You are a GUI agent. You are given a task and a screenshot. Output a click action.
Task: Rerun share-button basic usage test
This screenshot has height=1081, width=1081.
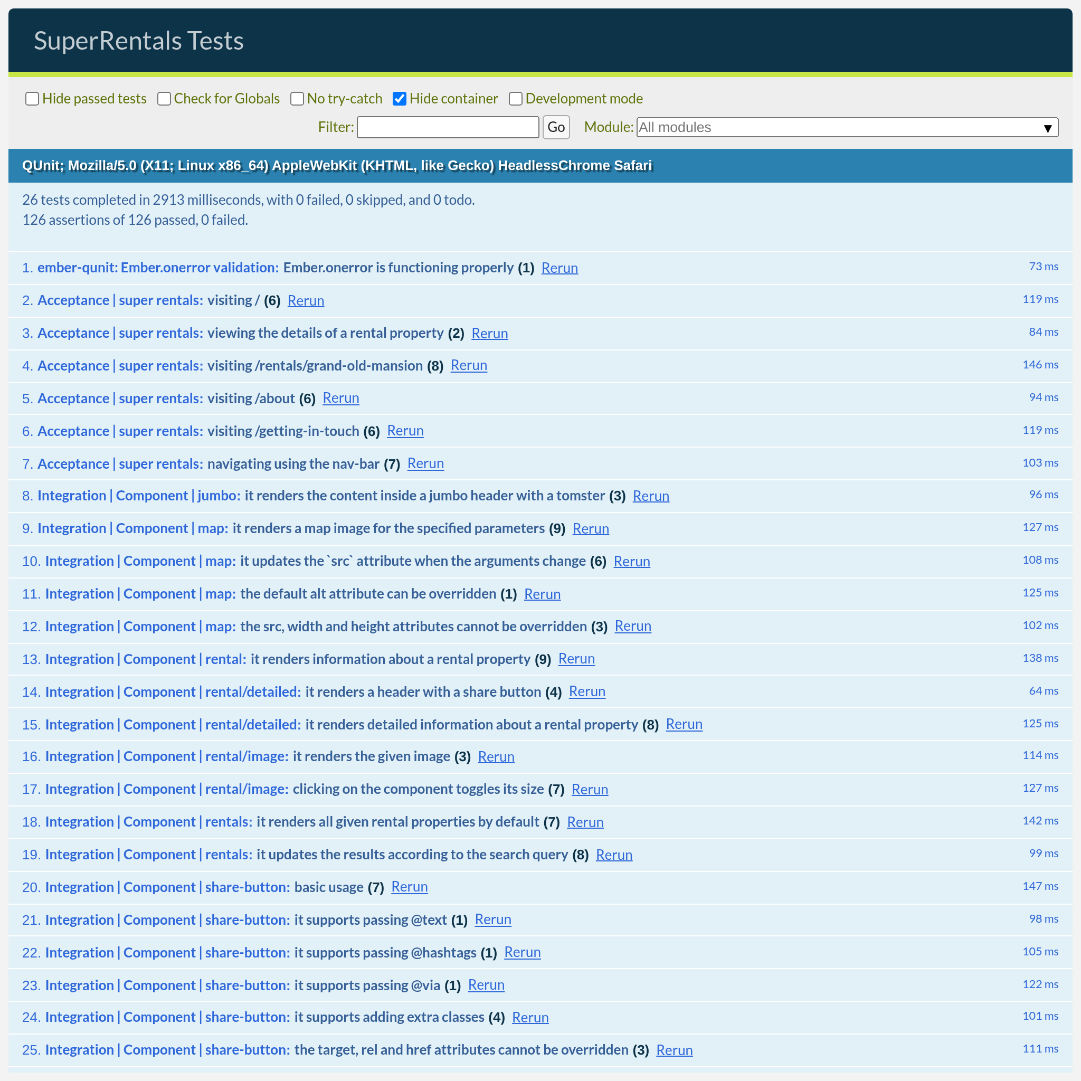409,887
